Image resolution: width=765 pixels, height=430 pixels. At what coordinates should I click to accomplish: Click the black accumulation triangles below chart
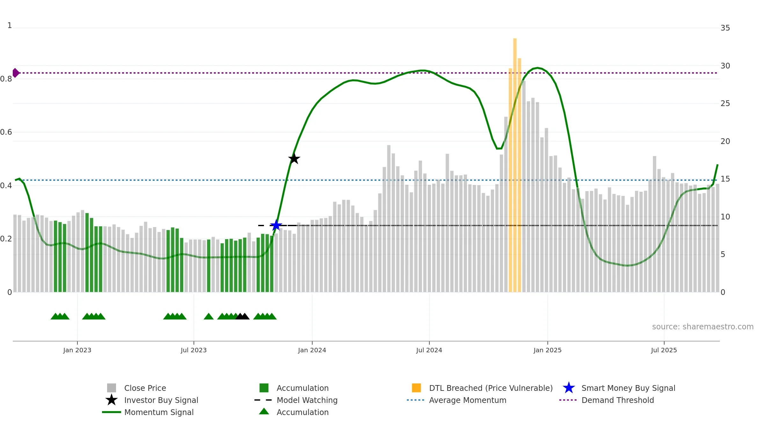click(x=243, y=316)
